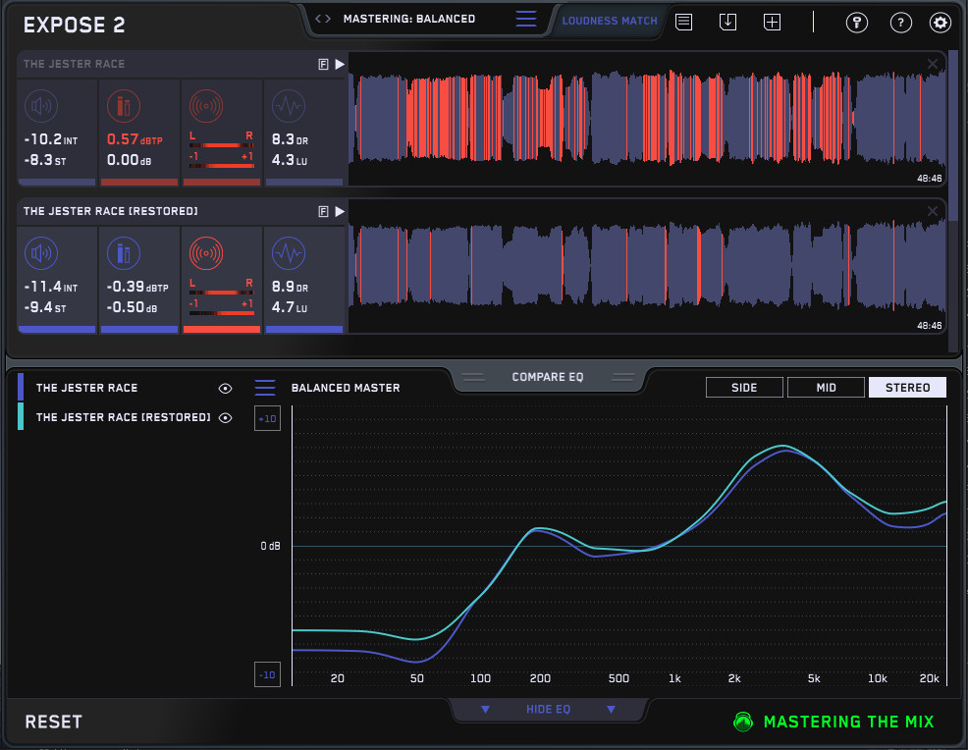
Task: Click The Jester Race waveform to seek
Action: [638, 116]
